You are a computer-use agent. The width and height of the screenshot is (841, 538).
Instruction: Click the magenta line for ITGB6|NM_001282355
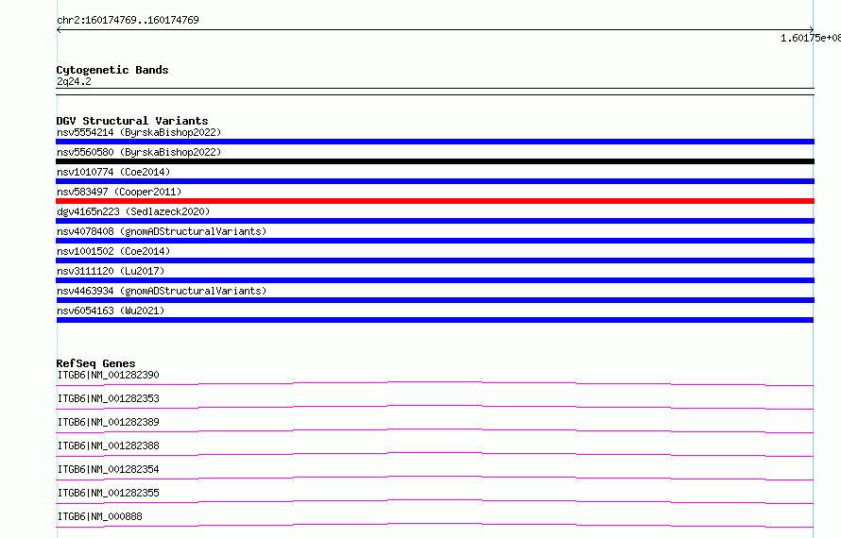click(x=435, y=501)
